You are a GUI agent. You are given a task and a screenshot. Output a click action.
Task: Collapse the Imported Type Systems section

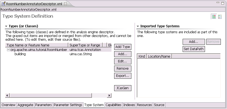[x=138, y=26]
